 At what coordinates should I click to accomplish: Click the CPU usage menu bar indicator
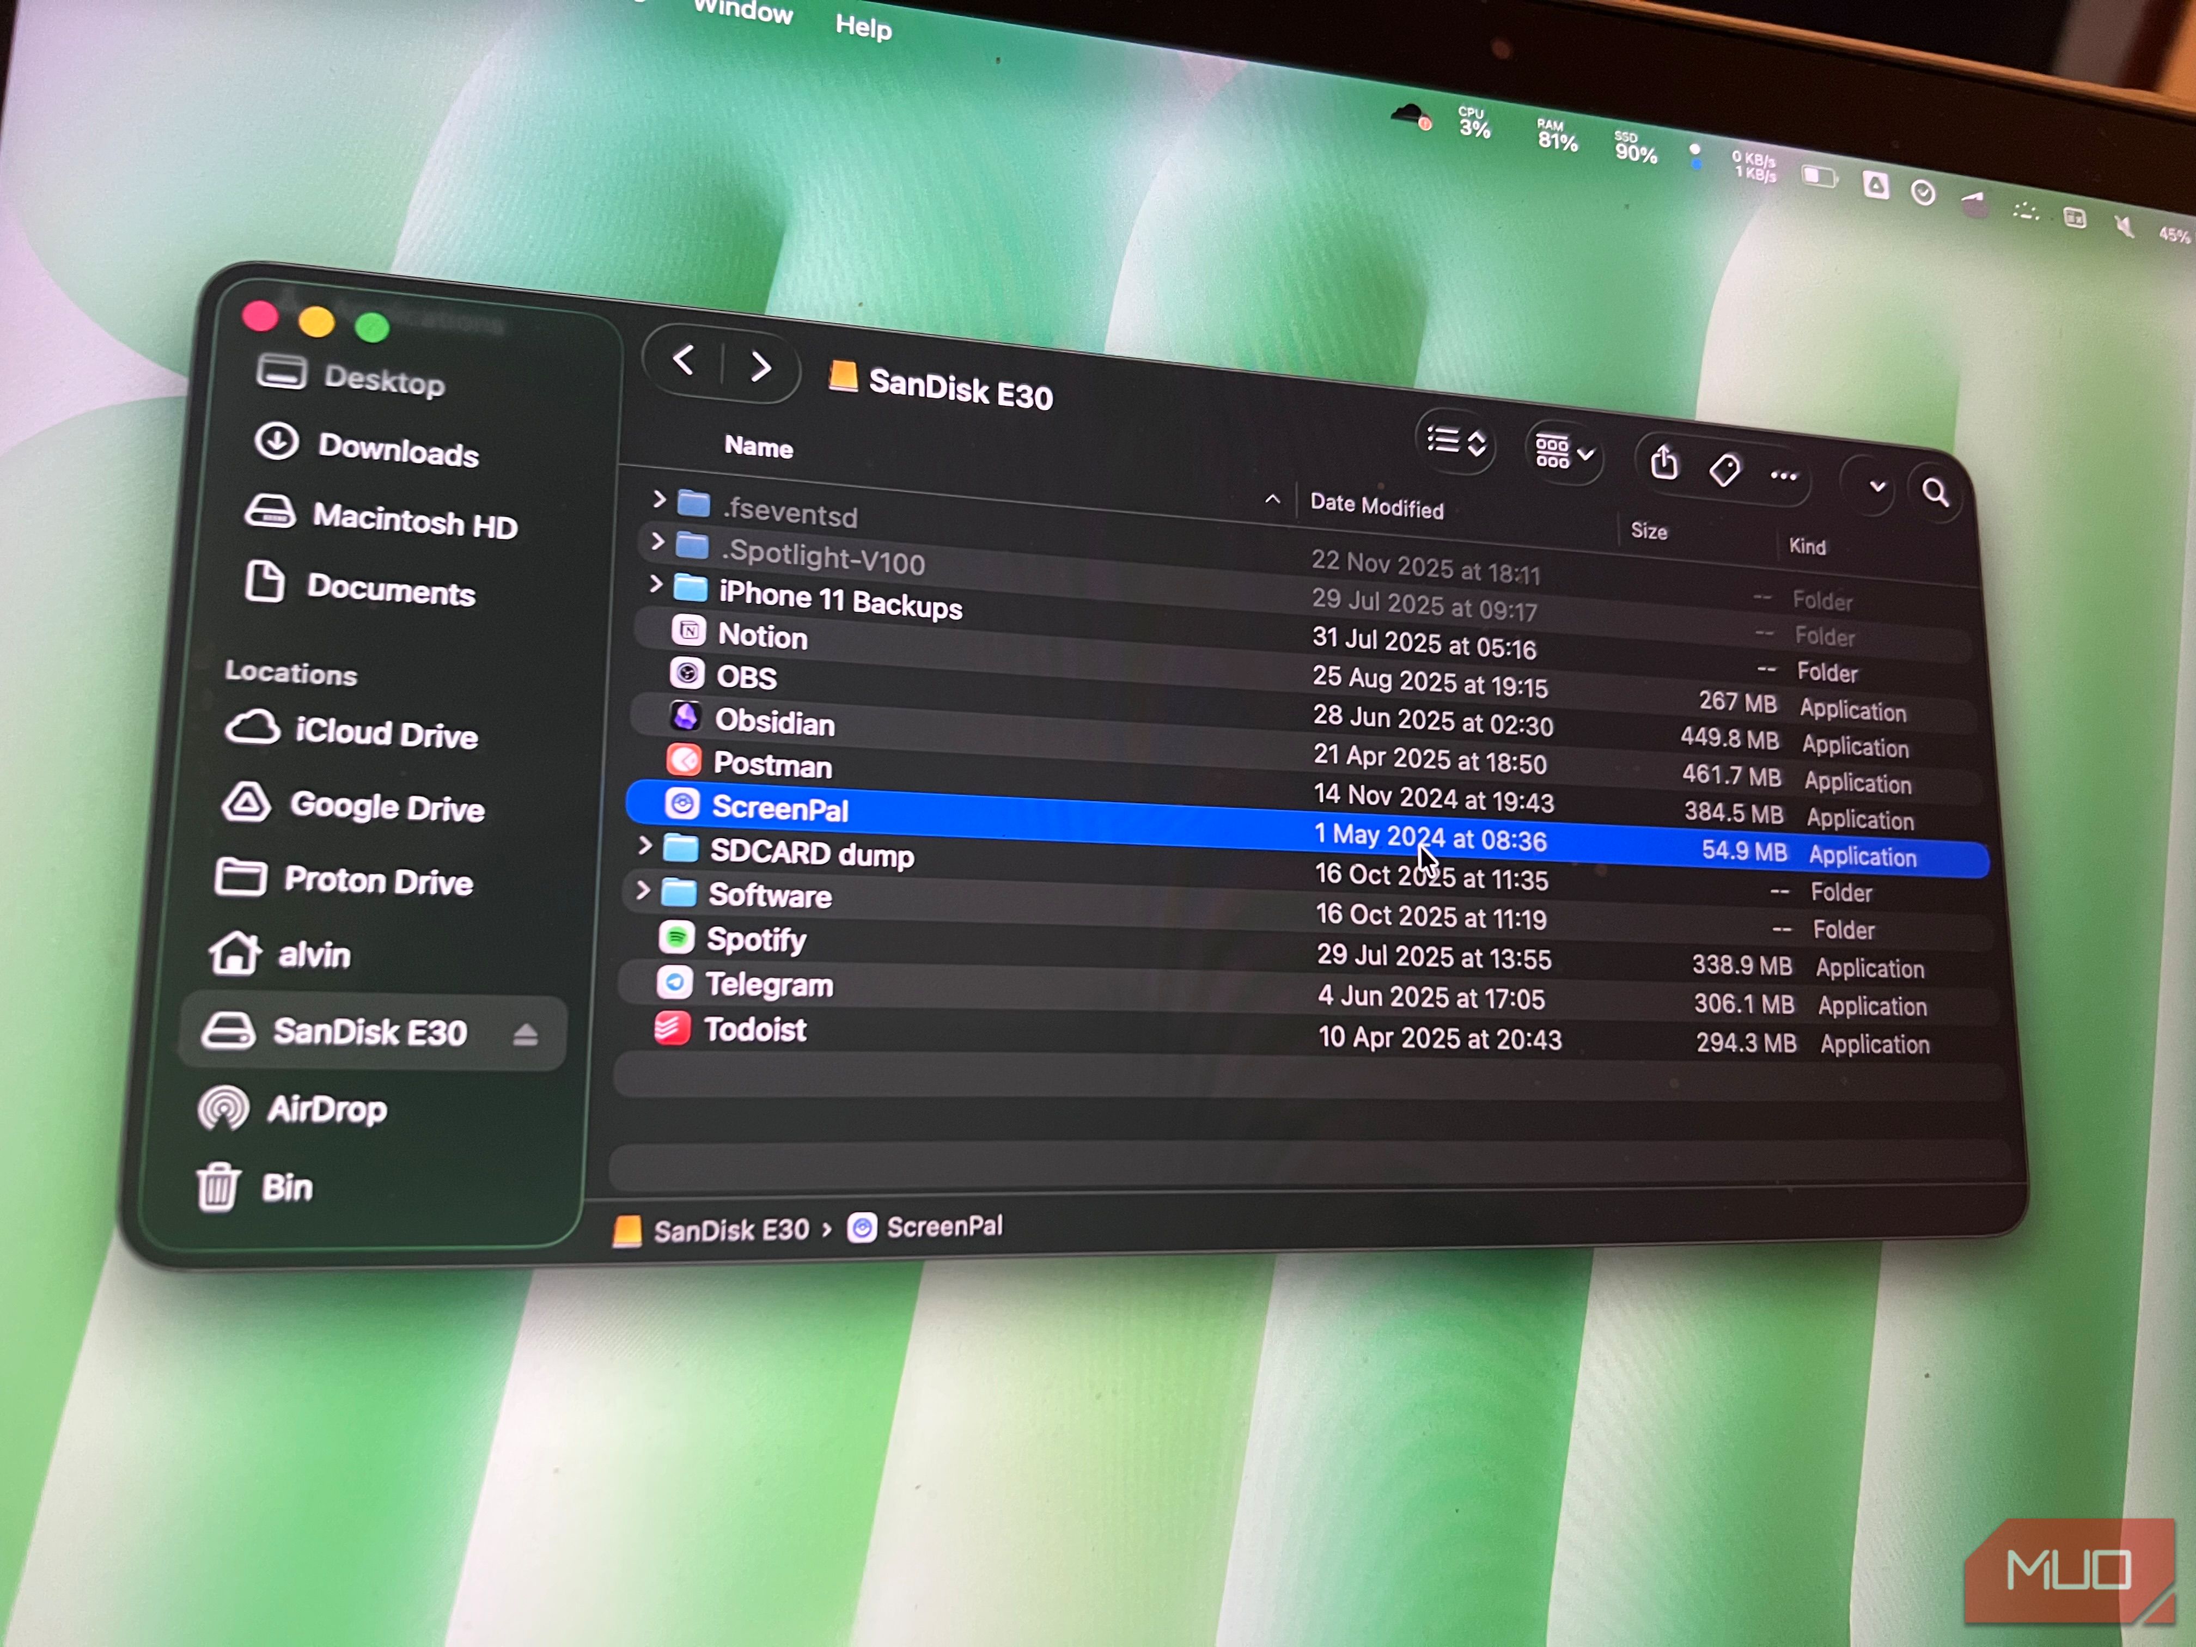1474,122
